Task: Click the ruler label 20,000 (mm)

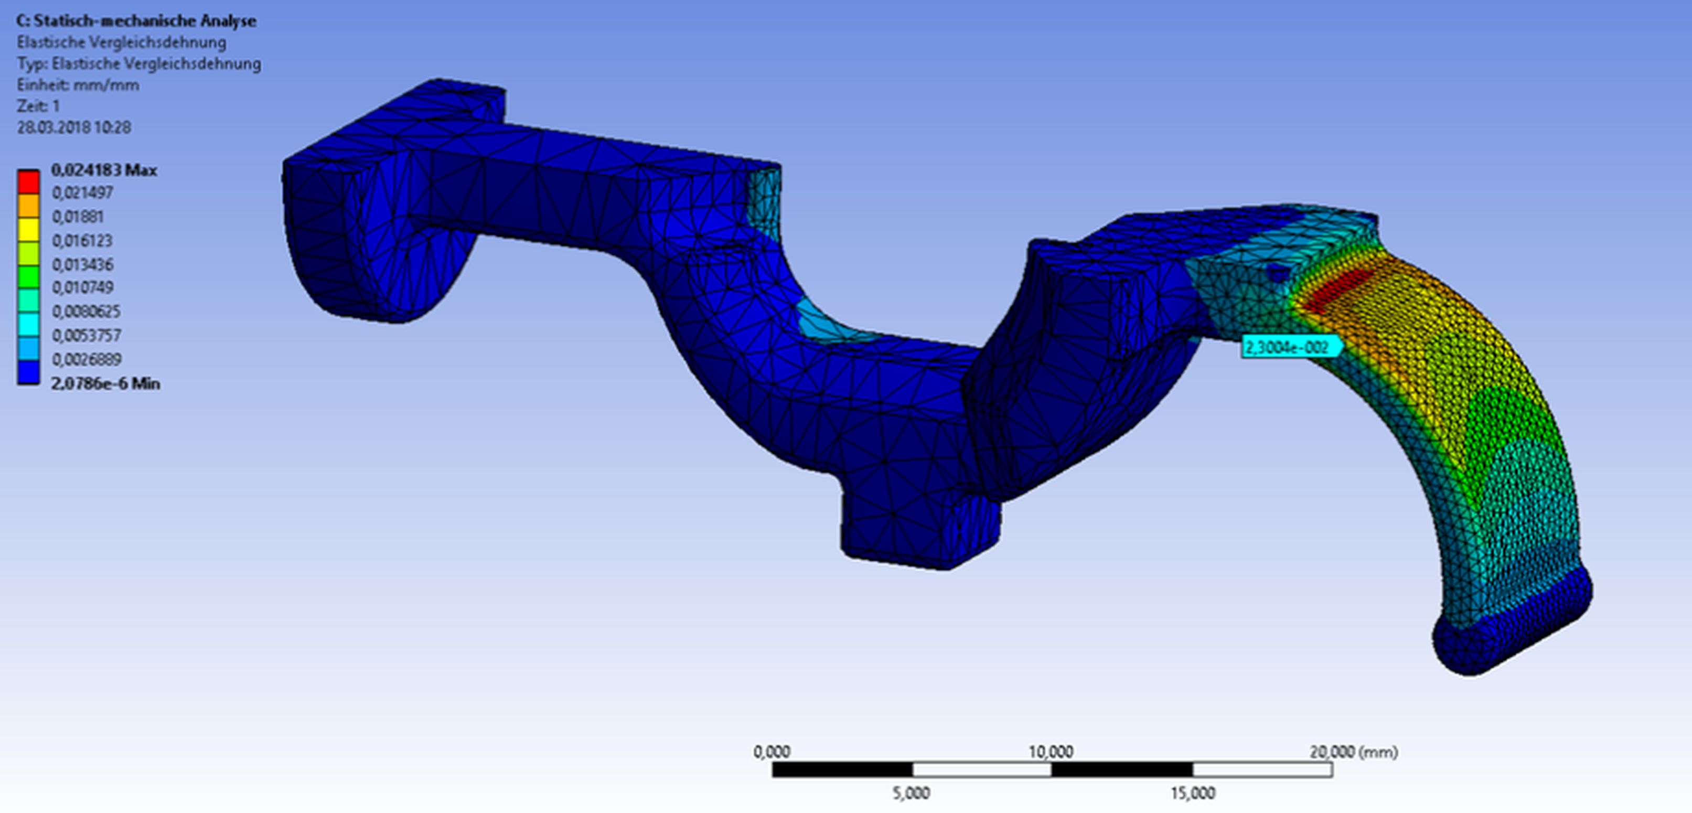Action: 1353,752
